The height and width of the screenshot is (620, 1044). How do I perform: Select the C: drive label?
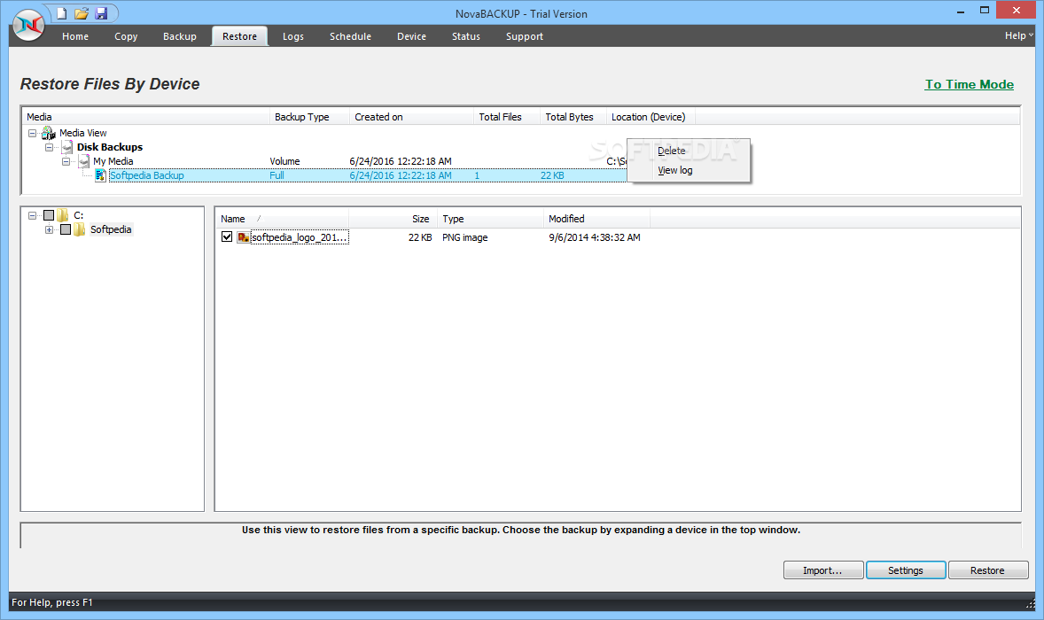coord(79,215)
